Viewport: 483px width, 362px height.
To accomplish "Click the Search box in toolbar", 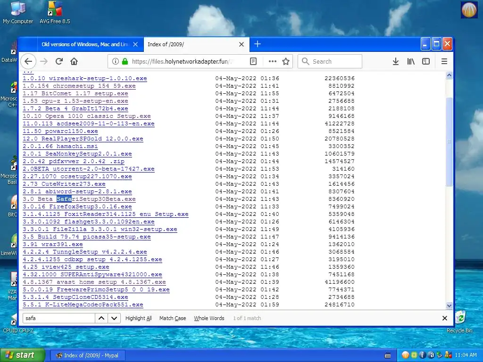I will 330,61.
